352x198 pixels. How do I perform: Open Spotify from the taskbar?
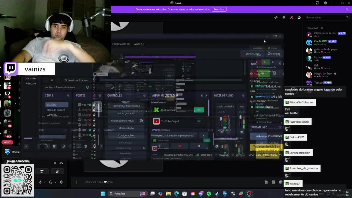[209, 194]
